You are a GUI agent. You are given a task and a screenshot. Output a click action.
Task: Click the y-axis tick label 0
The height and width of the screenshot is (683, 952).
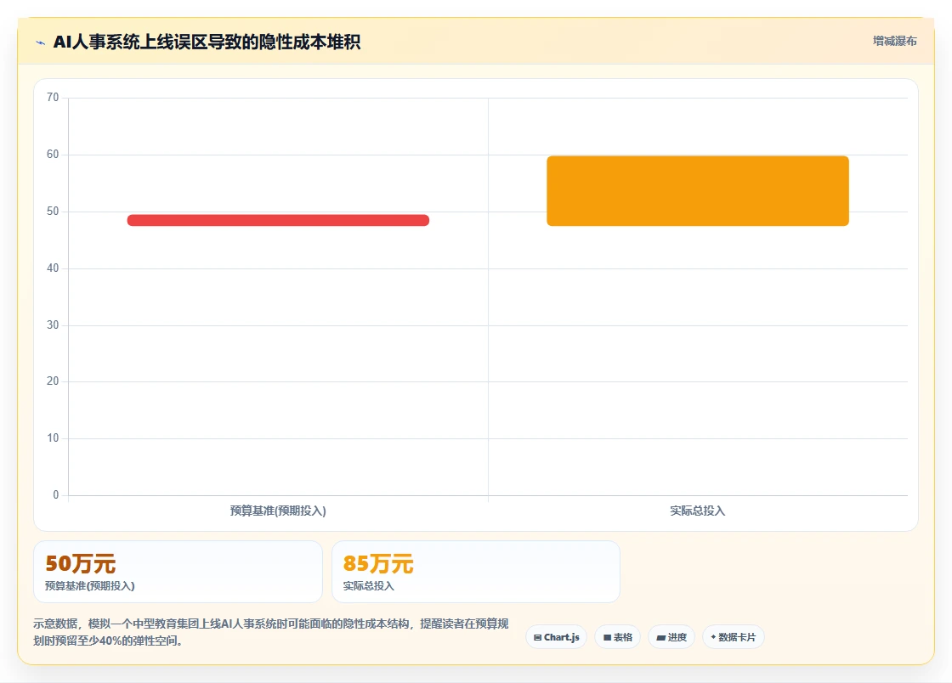click(x=56, y=495)
